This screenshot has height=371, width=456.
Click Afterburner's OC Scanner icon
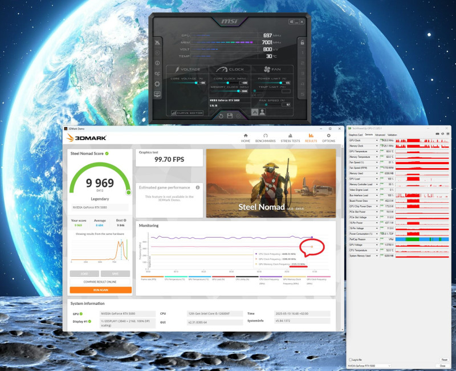(157, 74)
